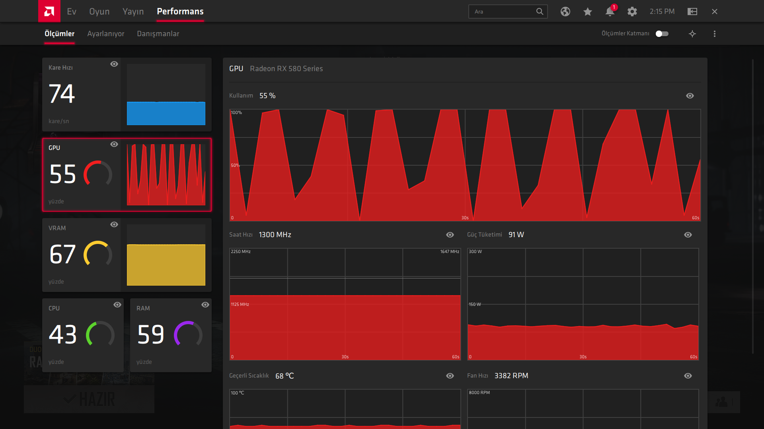This screenshot has width=764, height=429.
Task: Click the Ara search field
Action: pos(501,12)
